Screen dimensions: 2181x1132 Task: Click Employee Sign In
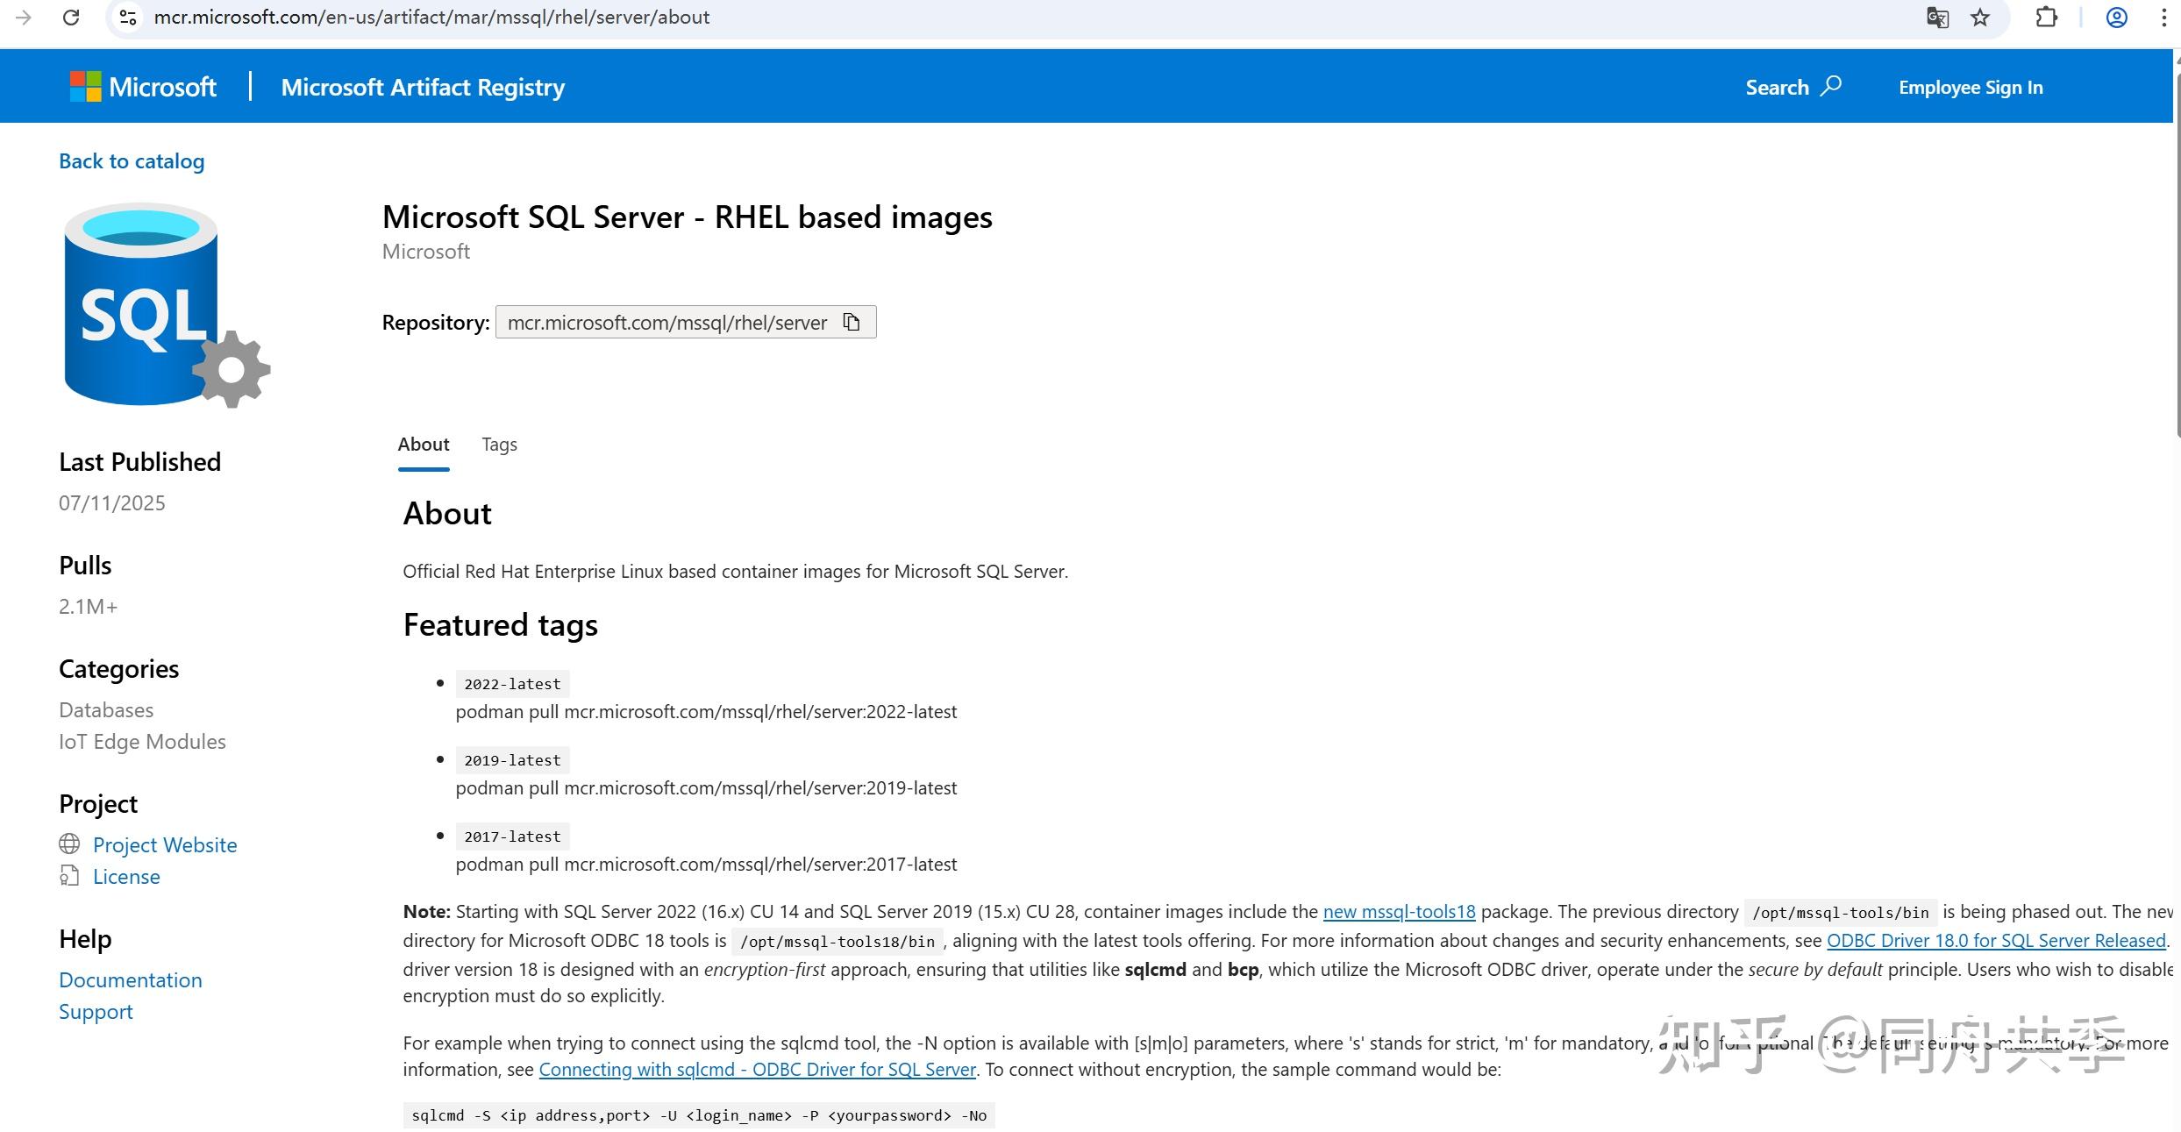coord(1970,86)
